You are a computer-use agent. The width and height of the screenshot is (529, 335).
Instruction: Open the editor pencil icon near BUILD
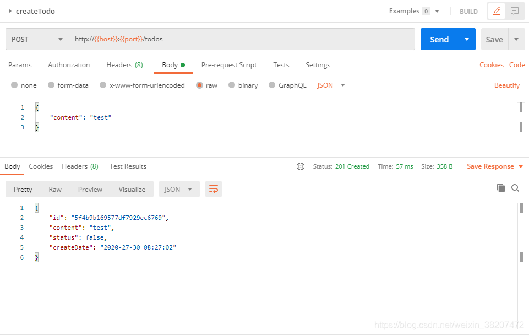click(496, 11)
